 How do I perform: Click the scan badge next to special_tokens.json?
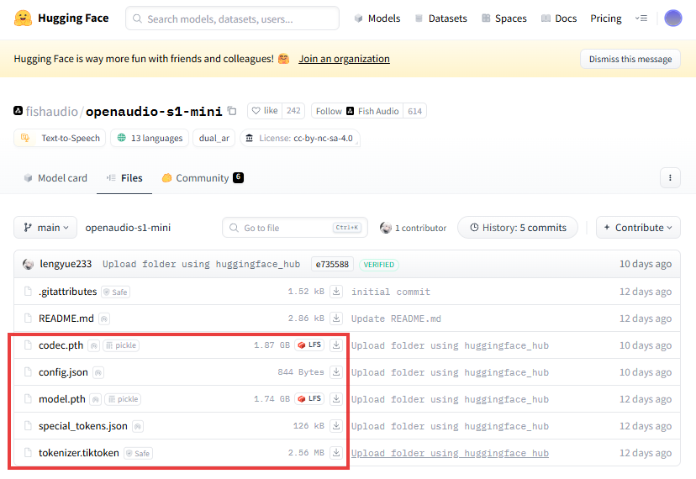tap(138, 426)
